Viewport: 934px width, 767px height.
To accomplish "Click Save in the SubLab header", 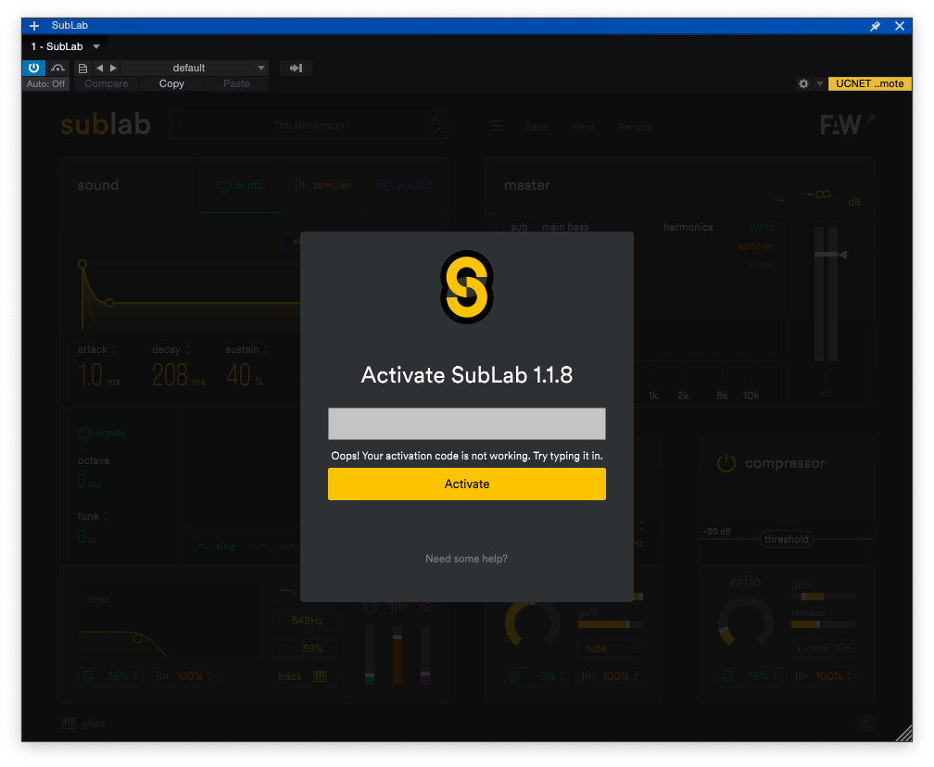I will (x=536, y=127).
